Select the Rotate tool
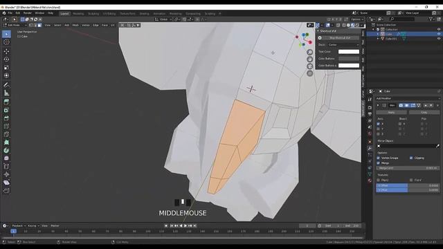The image size is (443, 249). click(6, 59)
